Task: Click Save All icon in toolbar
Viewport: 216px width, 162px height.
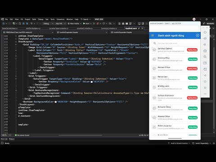Action: pyautogui.click(x=27, y=23)
